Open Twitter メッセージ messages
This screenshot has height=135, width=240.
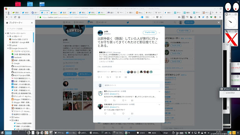pos(101,22)
